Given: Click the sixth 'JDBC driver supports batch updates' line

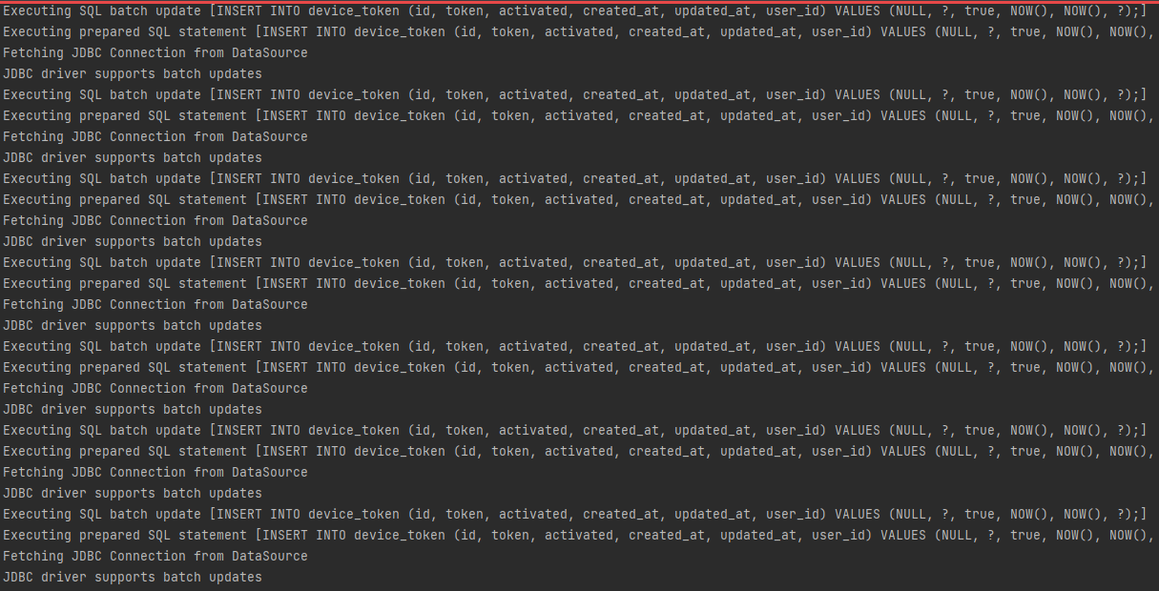Looking at the screenshot, I should pyautogui.click(x=133, y=493).
